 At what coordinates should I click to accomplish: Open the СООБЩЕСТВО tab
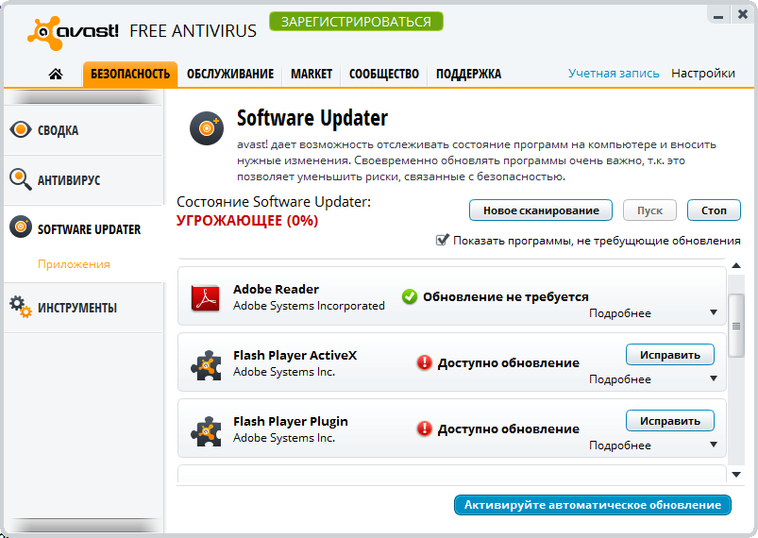tap(384, 75)
